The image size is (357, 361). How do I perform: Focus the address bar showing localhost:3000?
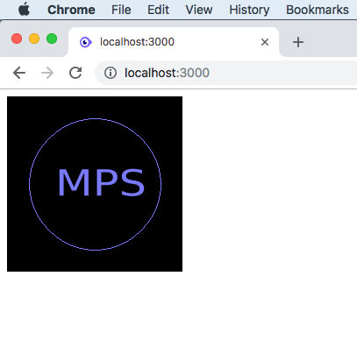pyautogui.click(x=225, y=73)
